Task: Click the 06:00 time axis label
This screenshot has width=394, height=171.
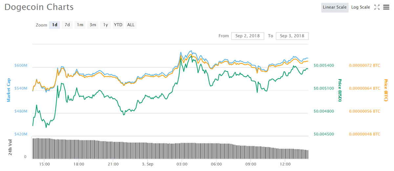Action: (x=216, y=164)
